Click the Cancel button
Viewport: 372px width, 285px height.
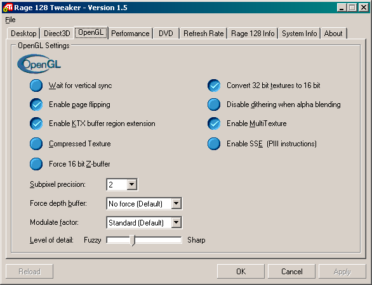coord(292,271)
